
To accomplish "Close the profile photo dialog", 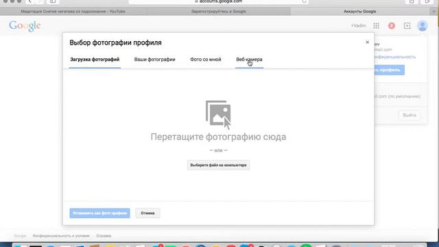I will point(368,43).
